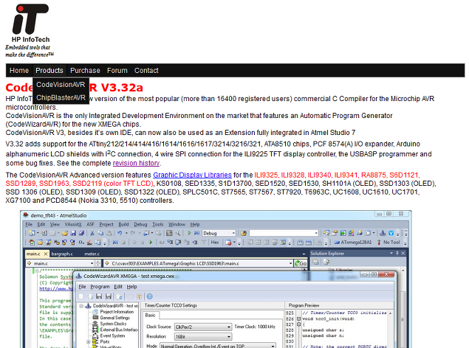Open the Home navigation item
Image resolution: width=469 pixels, height=348 pixels.
point(19,71)
